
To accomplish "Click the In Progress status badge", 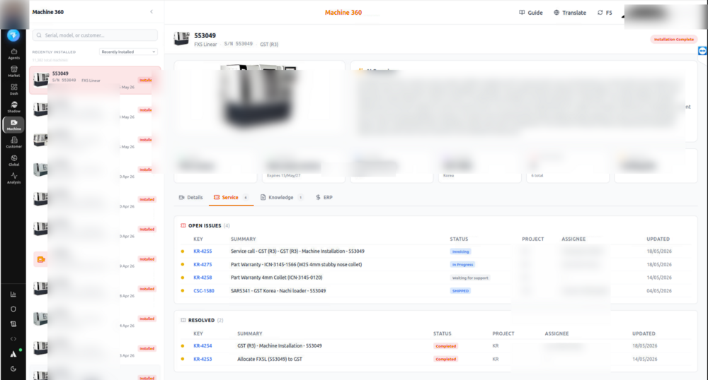I will coord(462,265).
